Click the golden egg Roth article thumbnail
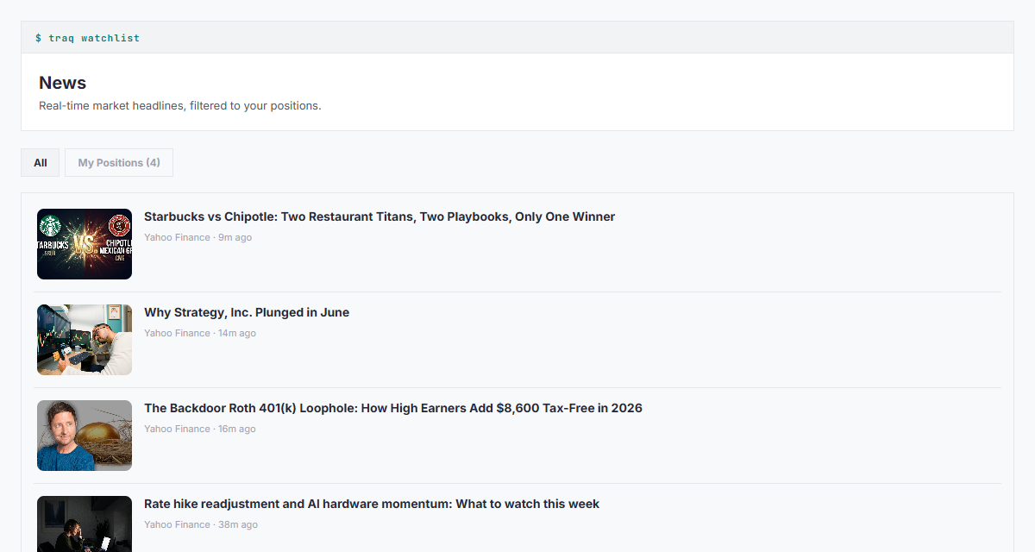 tap(85, 436)
